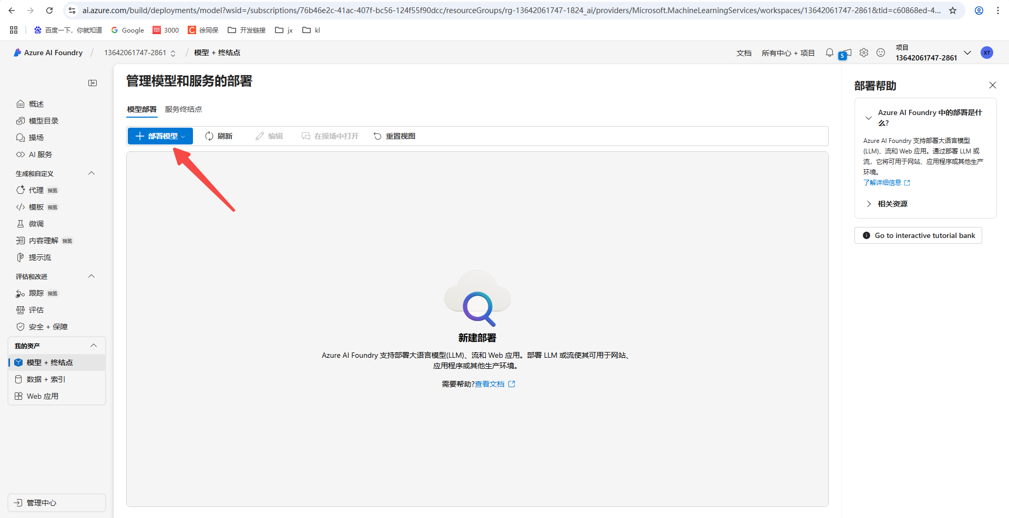The width and height of the screenshot is (1009, 518).
Task: Switch to the 服务终结点 tab
Action: point(184,109)
